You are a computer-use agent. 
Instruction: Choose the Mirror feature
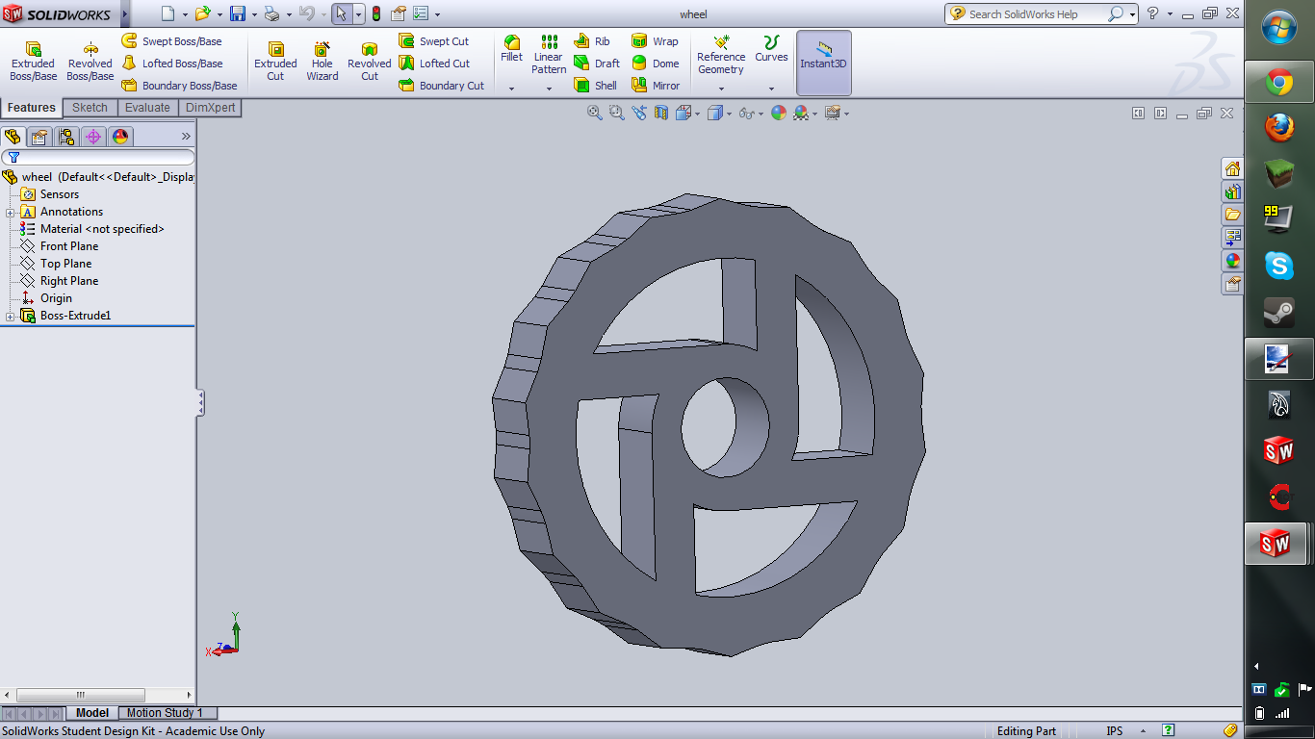pos(640,86)
